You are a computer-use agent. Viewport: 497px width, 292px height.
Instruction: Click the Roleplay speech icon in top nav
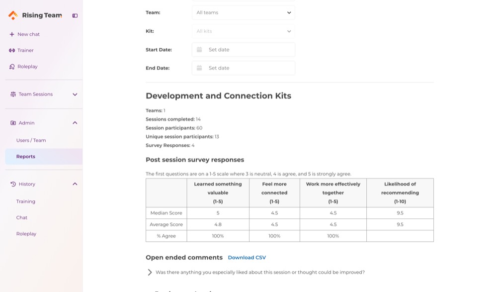click(12, 67)
